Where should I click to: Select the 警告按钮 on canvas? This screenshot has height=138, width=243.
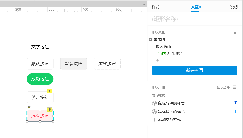tap(40, 97)
